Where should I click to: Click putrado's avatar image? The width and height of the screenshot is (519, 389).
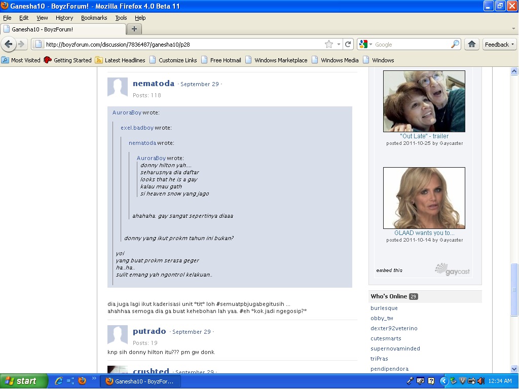pyautogui.click(x=118, y=335)
